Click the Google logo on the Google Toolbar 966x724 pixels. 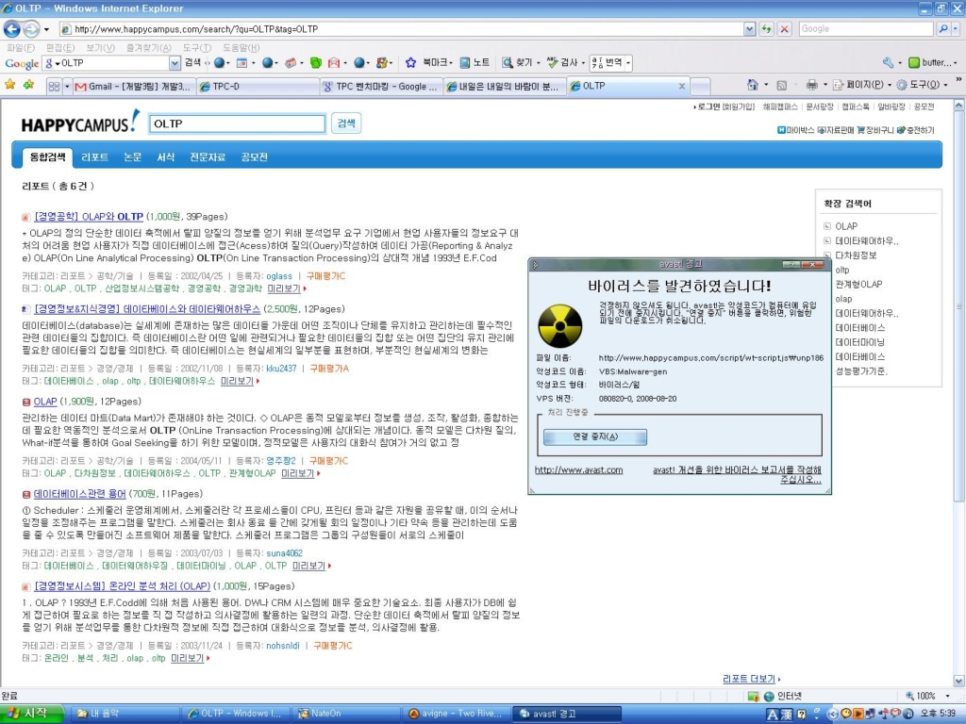(22, 63)
